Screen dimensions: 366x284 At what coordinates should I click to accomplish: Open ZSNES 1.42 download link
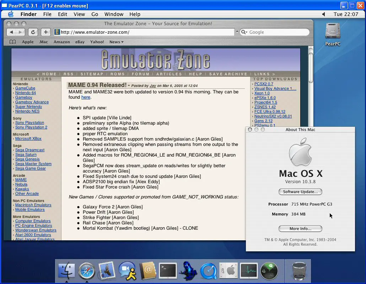(265, 107)
